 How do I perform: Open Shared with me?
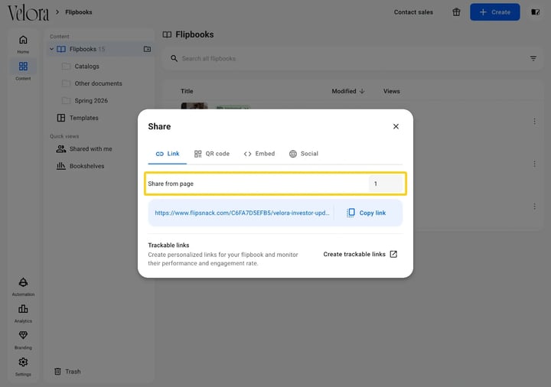tap(84, 149)
